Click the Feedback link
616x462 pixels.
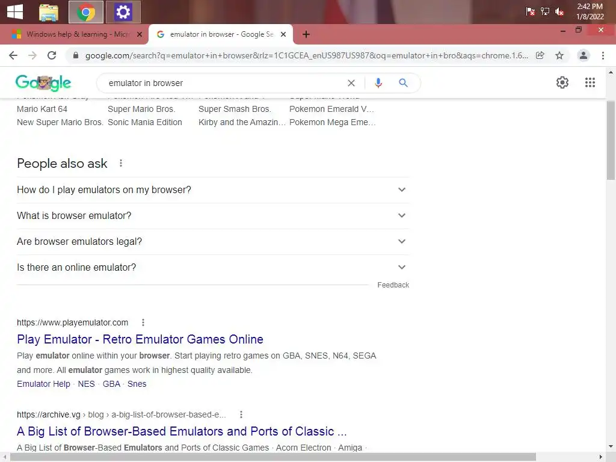[393, 285]
